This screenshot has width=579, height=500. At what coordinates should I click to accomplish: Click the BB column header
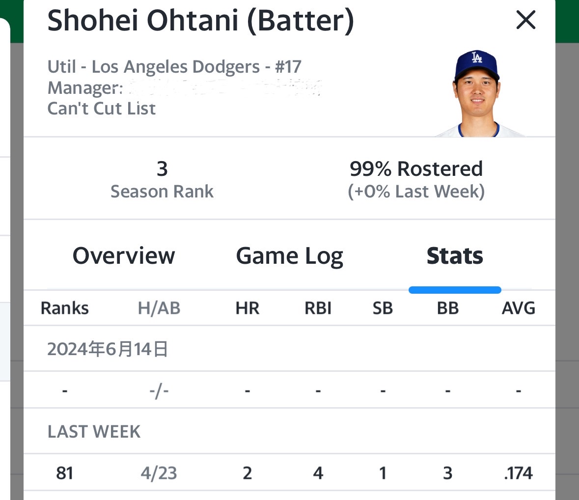(x=448, y=308)
